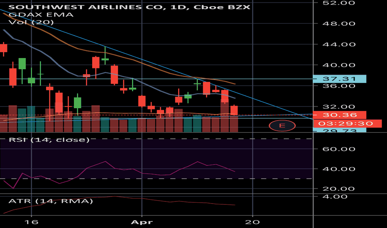Click the RSI 60.00 scale value
This screenshot has width=387, height=228.
click(339, 149)
